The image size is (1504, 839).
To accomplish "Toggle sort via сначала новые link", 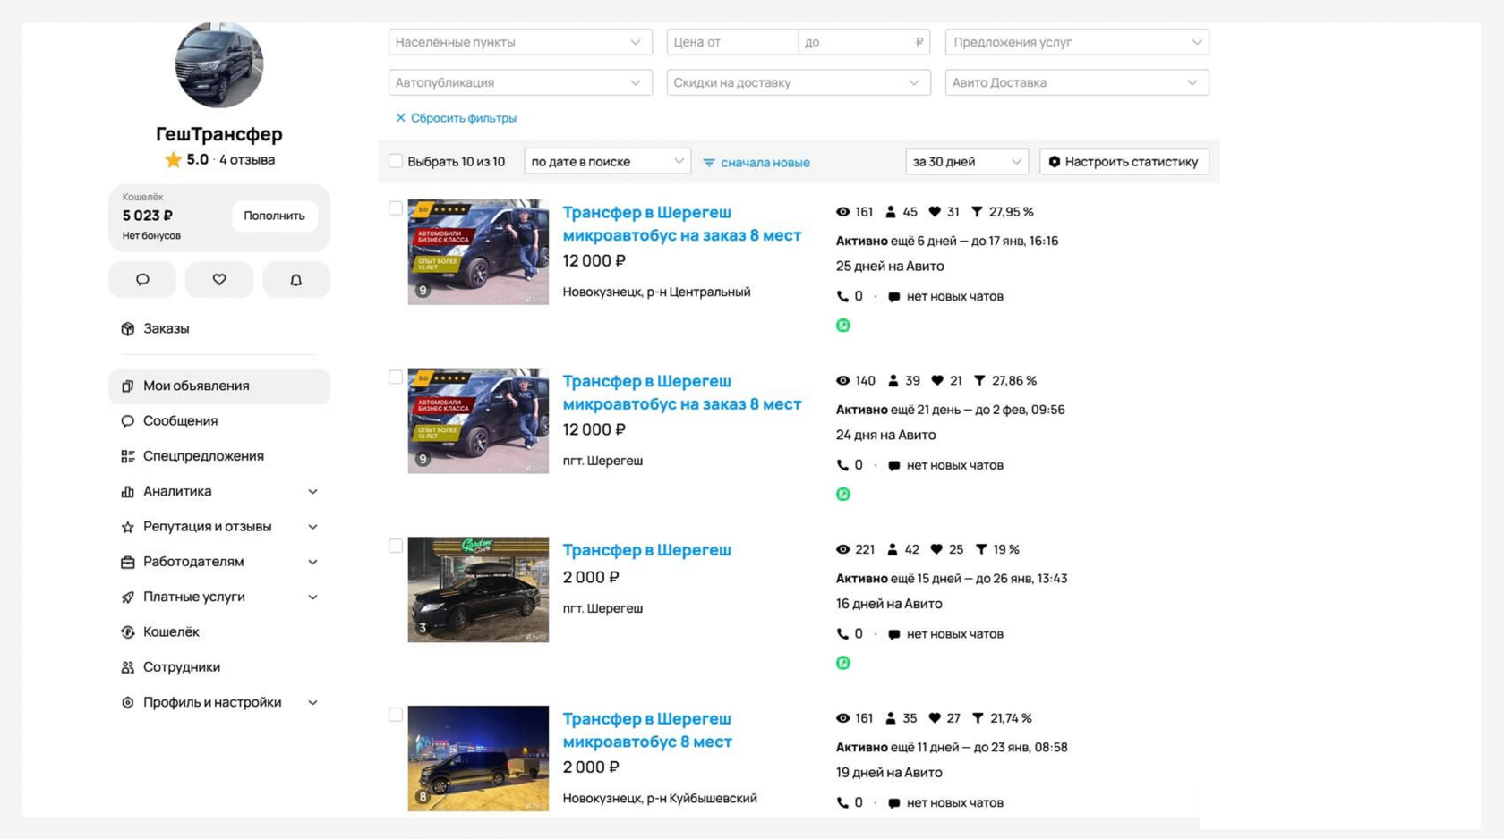I will (756, 162).
